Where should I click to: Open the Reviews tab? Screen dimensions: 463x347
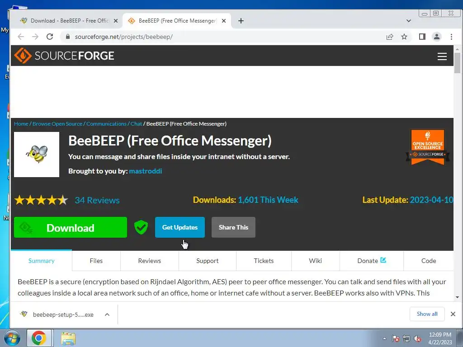point(149,261)
